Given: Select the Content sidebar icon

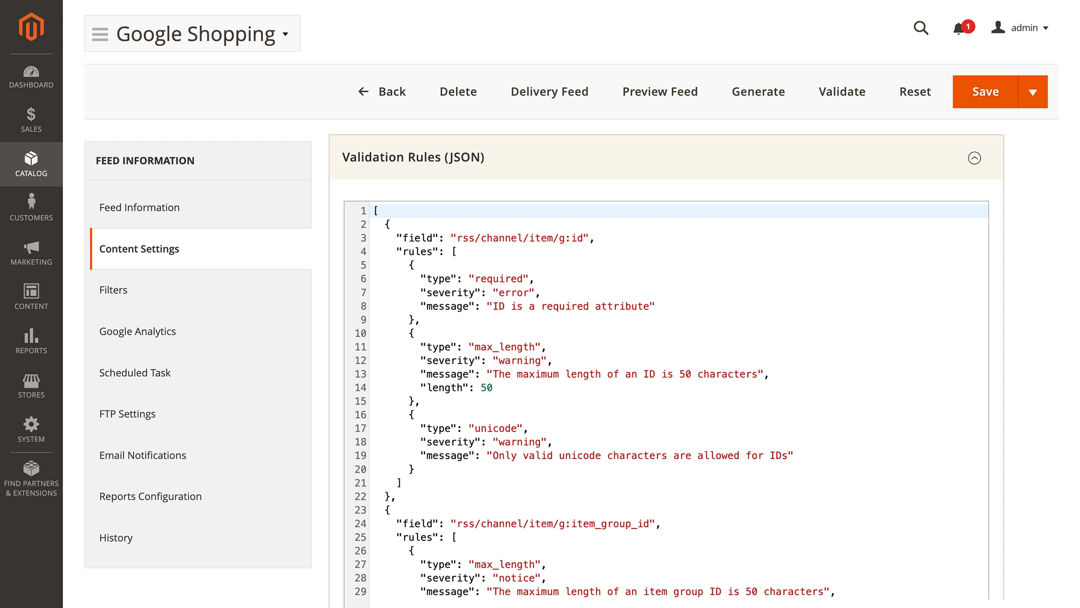Looking at the screenshot, I should (31, 297).
